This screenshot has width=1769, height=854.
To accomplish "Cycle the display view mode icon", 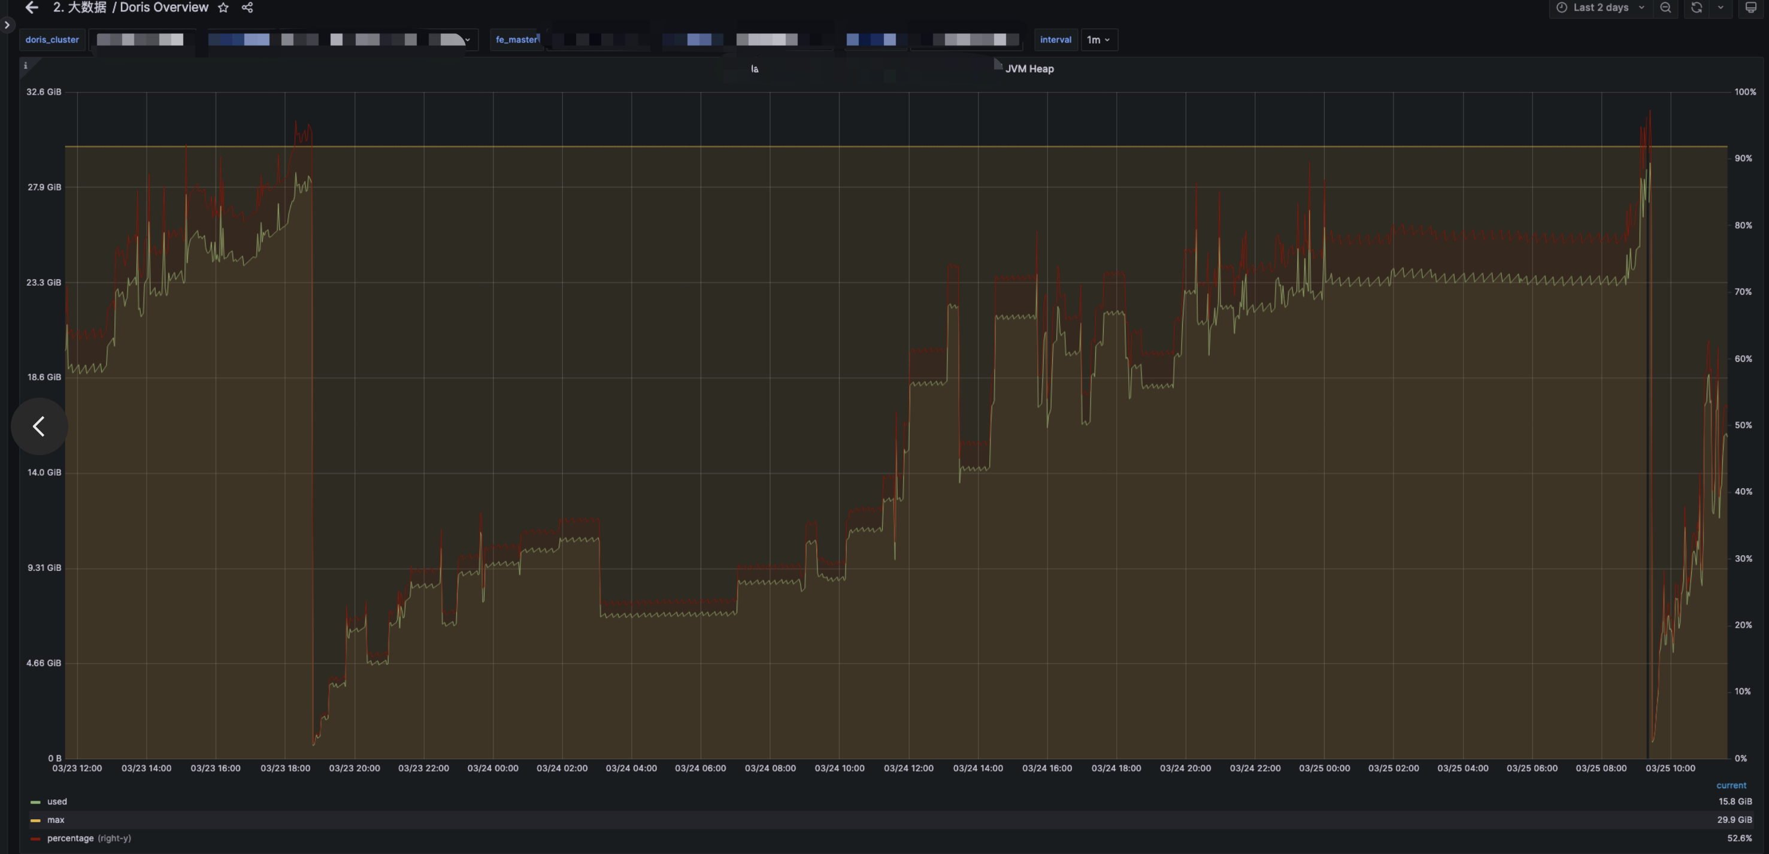I will coord(1751,8).
